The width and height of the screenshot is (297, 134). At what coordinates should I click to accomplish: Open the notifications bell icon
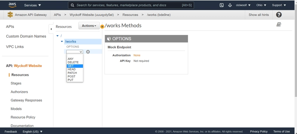(x=230, y=5)
